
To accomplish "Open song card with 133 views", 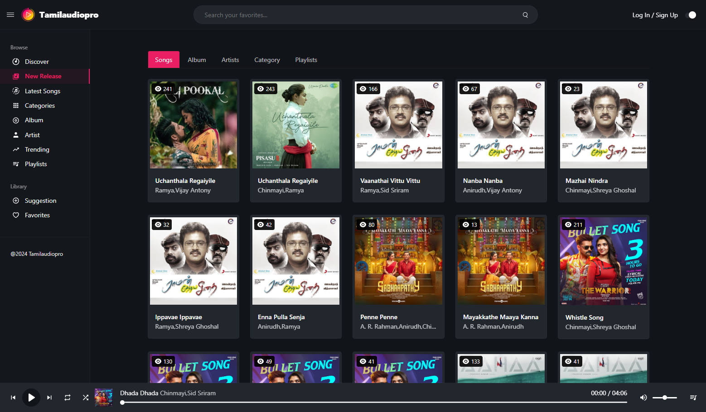I will point(501,368).
